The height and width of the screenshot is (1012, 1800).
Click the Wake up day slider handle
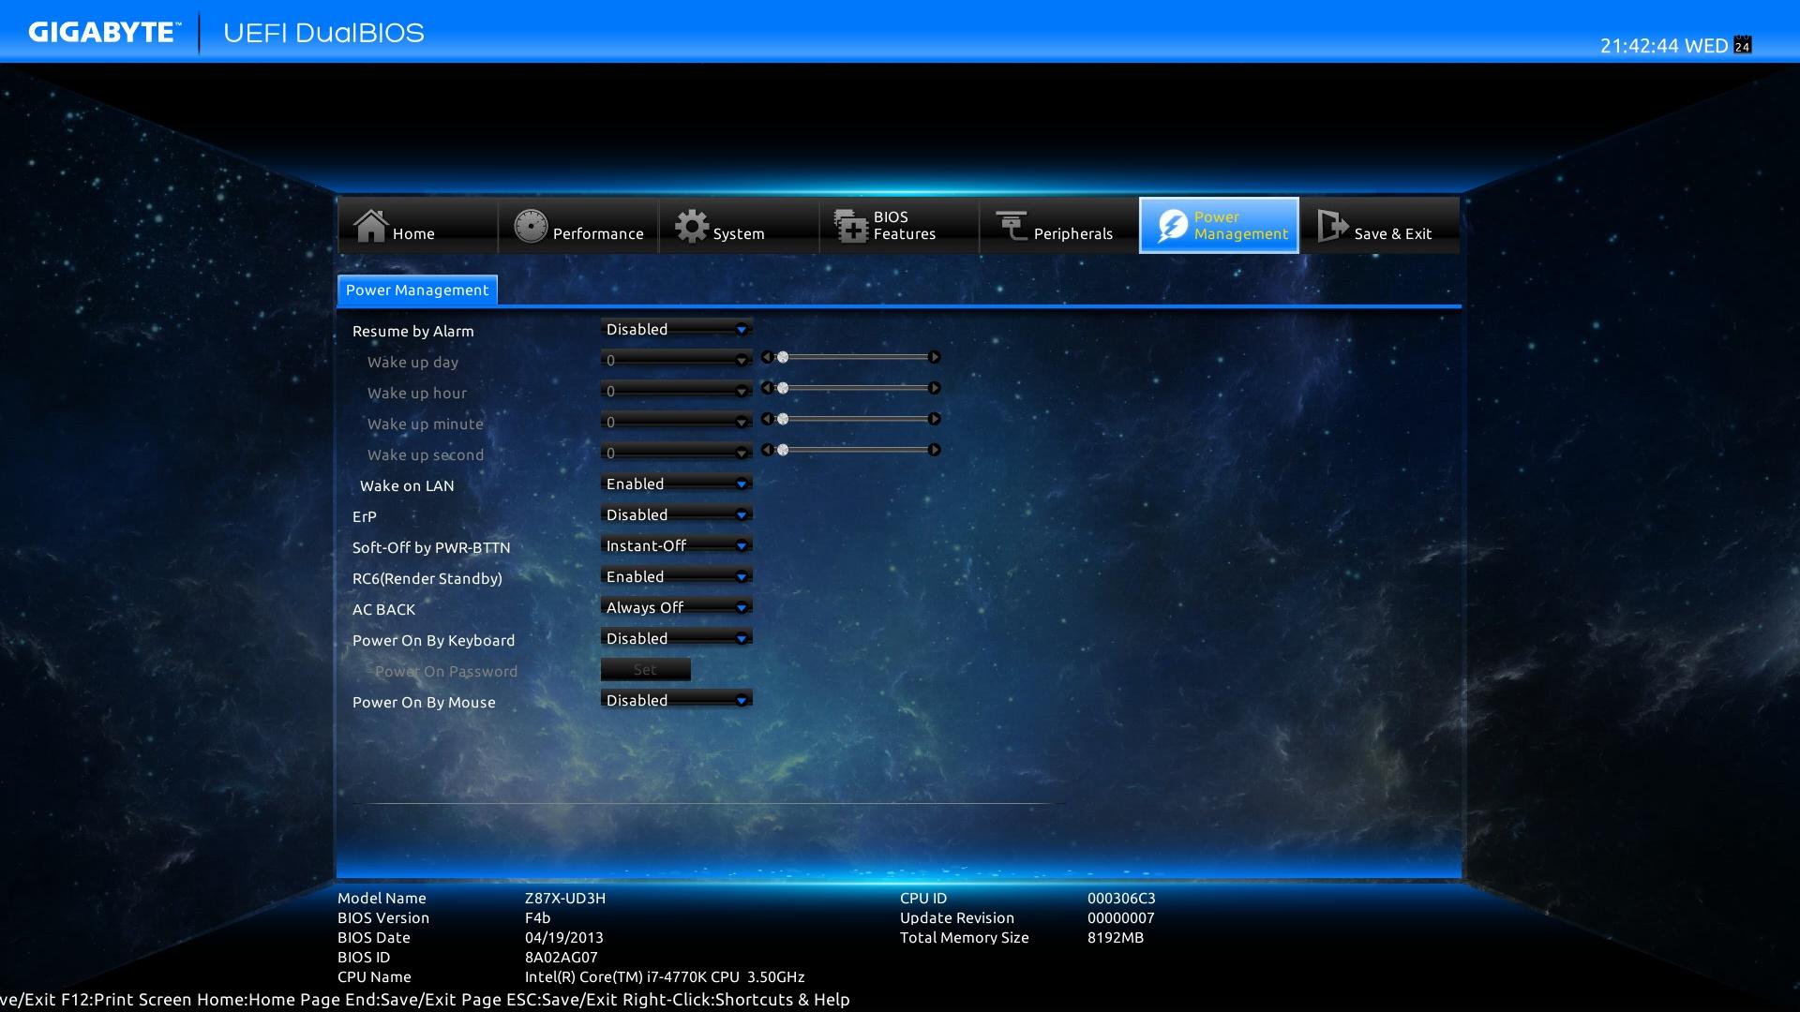click(783, 357)
